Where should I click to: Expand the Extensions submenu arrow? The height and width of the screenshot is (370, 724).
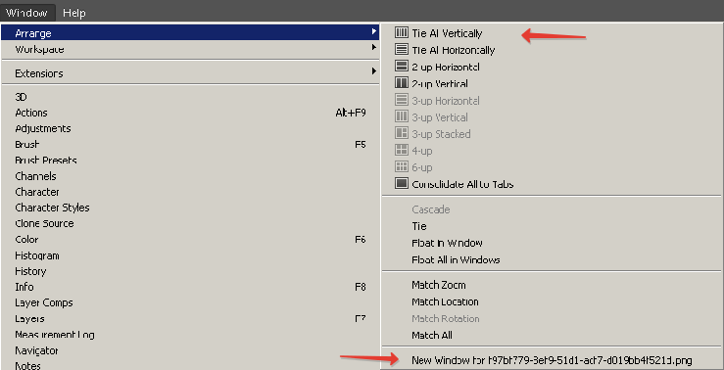374,71
